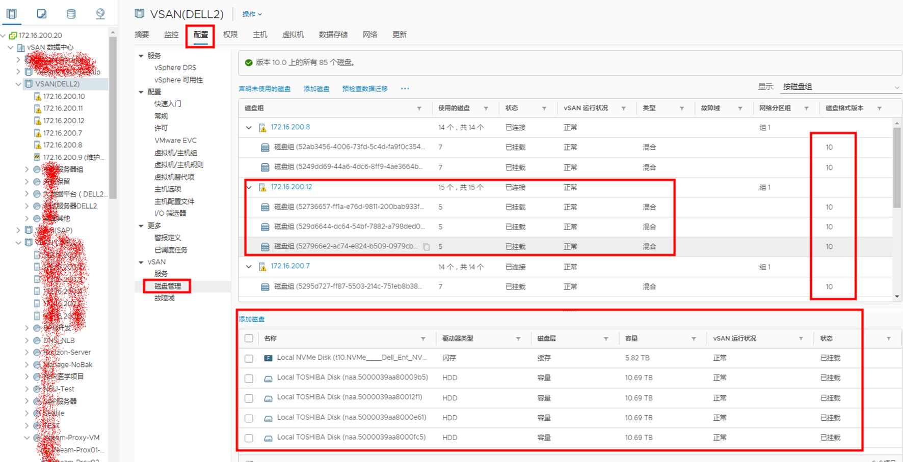Click 预检查数据迁移 link
The width and height of the screenshot is (903, 462).
365,89
